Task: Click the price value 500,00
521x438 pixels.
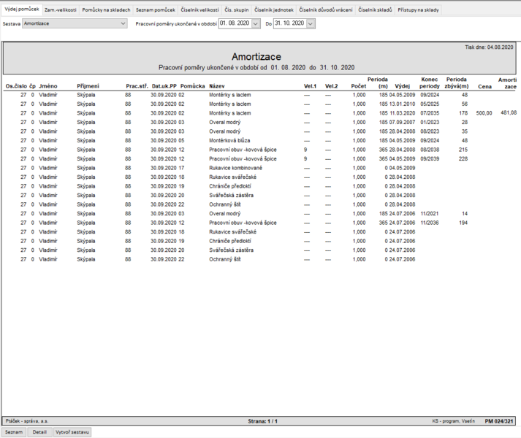Action: point(484,113)
